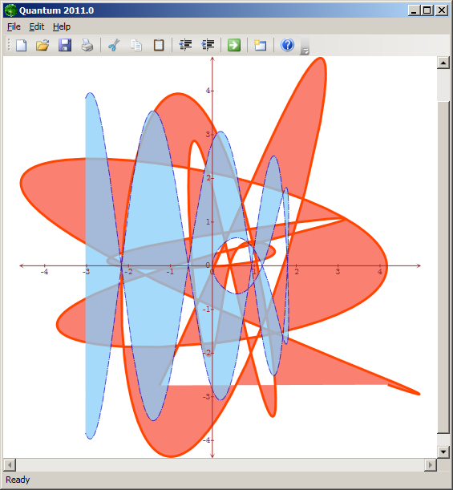This screenshot has height=490, width=453.
Task: Paste from clipboard icon
Action: [x=159, y=45]
